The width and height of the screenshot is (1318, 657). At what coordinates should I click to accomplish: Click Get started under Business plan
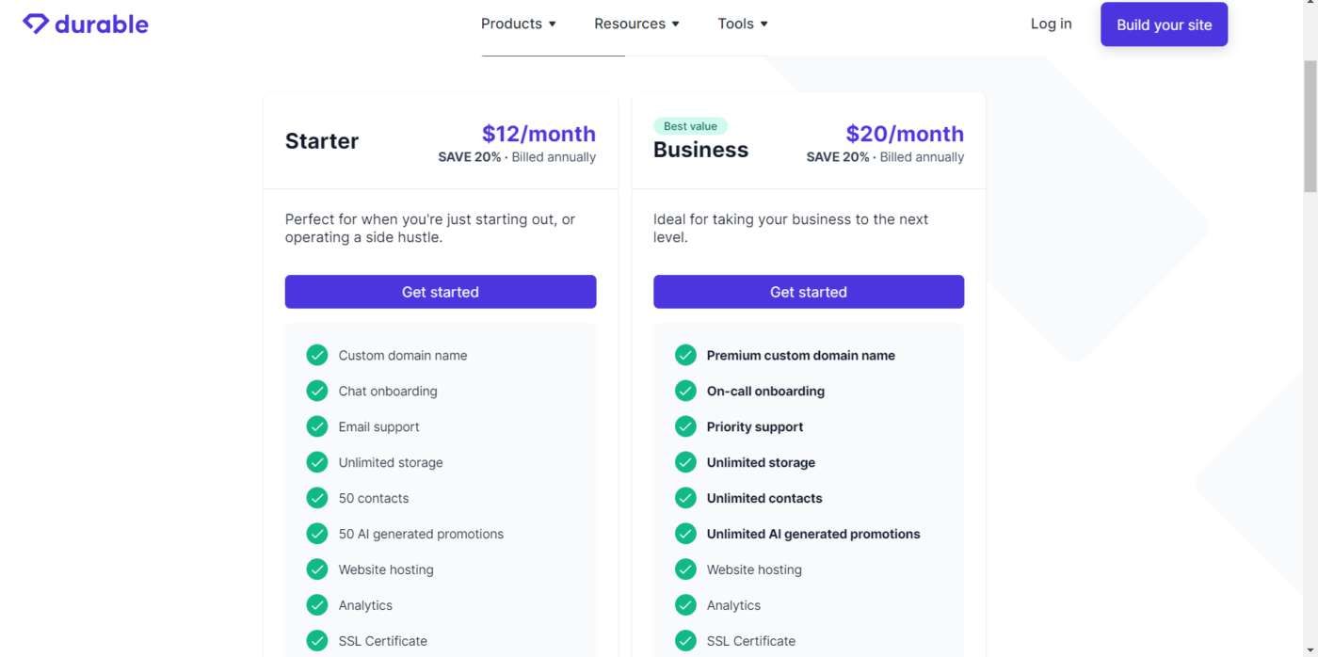click(809, 292)
